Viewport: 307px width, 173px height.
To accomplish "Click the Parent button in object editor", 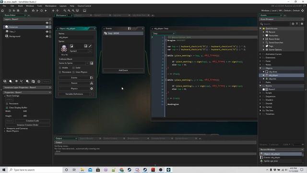I will (x=74, y=83).
